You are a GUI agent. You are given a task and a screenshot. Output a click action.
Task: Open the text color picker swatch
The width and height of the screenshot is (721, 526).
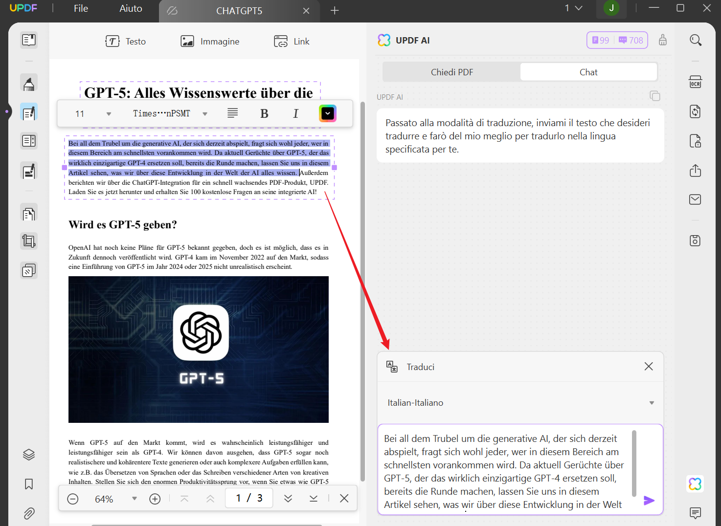click(328, 113)
